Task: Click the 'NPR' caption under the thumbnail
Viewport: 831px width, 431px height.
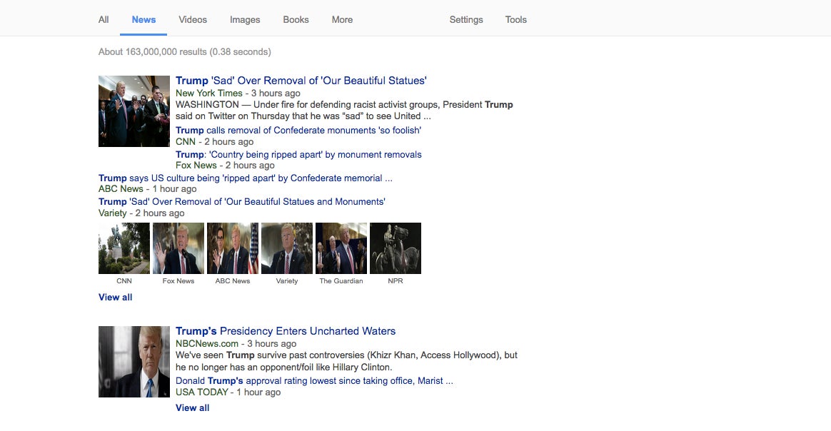Action: [x=396, y=281]
